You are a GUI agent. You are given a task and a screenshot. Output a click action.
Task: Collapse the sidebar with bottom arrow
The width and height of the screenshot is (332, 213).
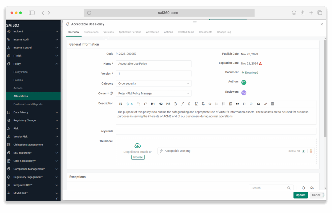57,199
